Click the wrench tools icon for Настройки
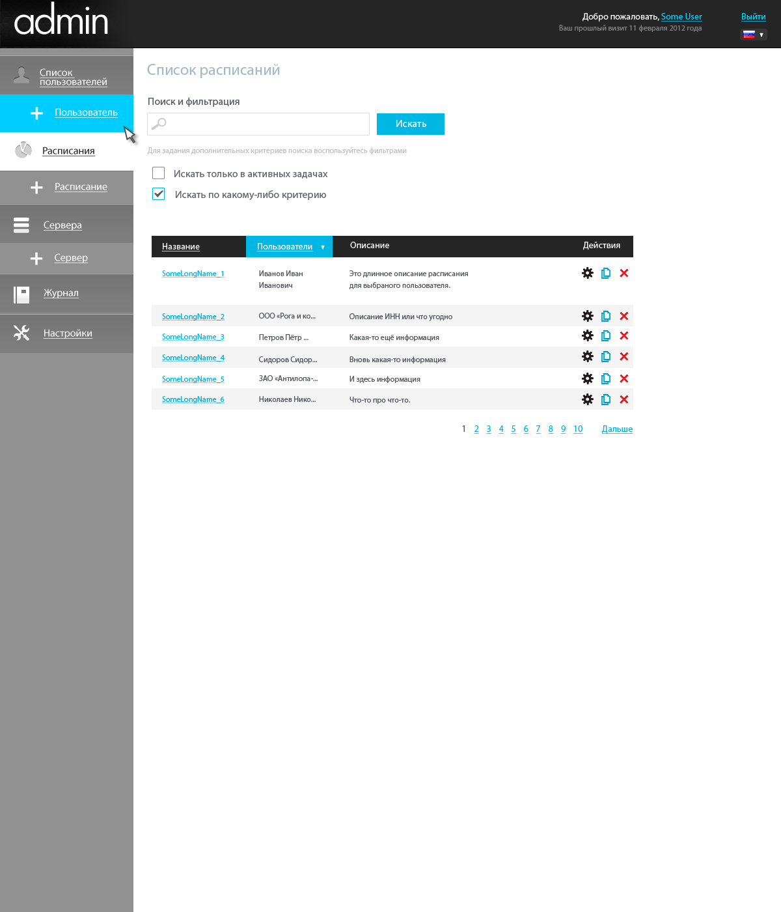The width and height of the screenshot is (781, 912). [x=21, y=333]
